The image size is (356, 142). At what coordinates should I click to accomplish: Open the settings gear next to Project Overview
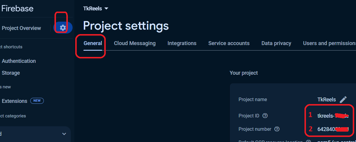[63, 28]
